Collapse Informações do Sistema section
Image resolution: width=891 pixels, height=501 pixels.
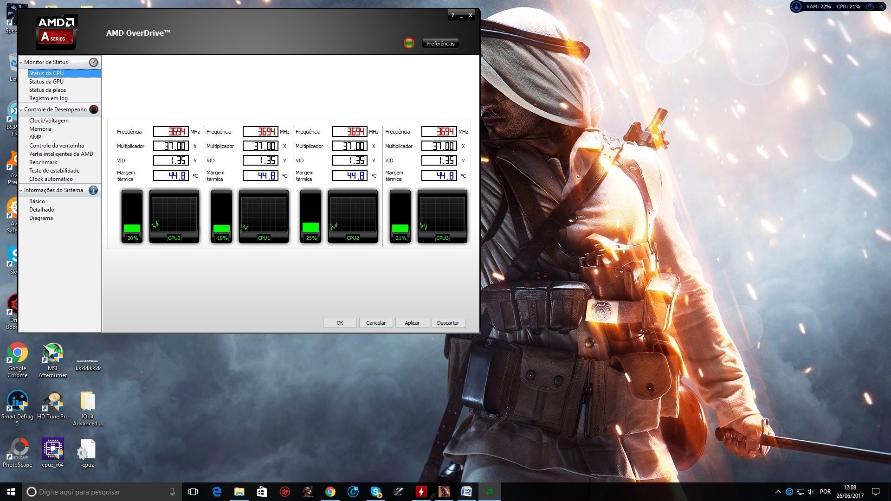[x=21, y=190]
